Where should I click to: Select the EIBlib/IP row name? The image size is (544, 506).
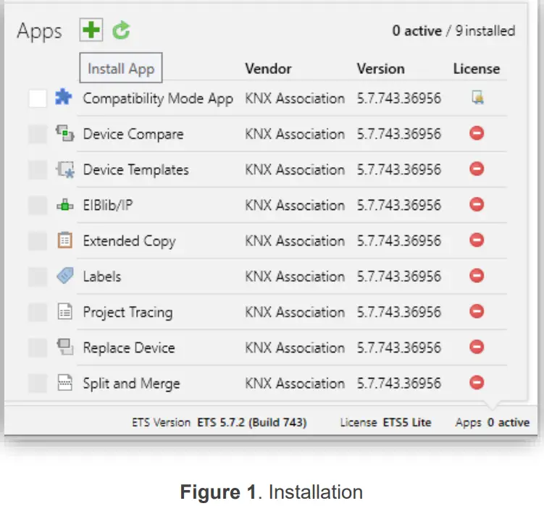point(108,206)
